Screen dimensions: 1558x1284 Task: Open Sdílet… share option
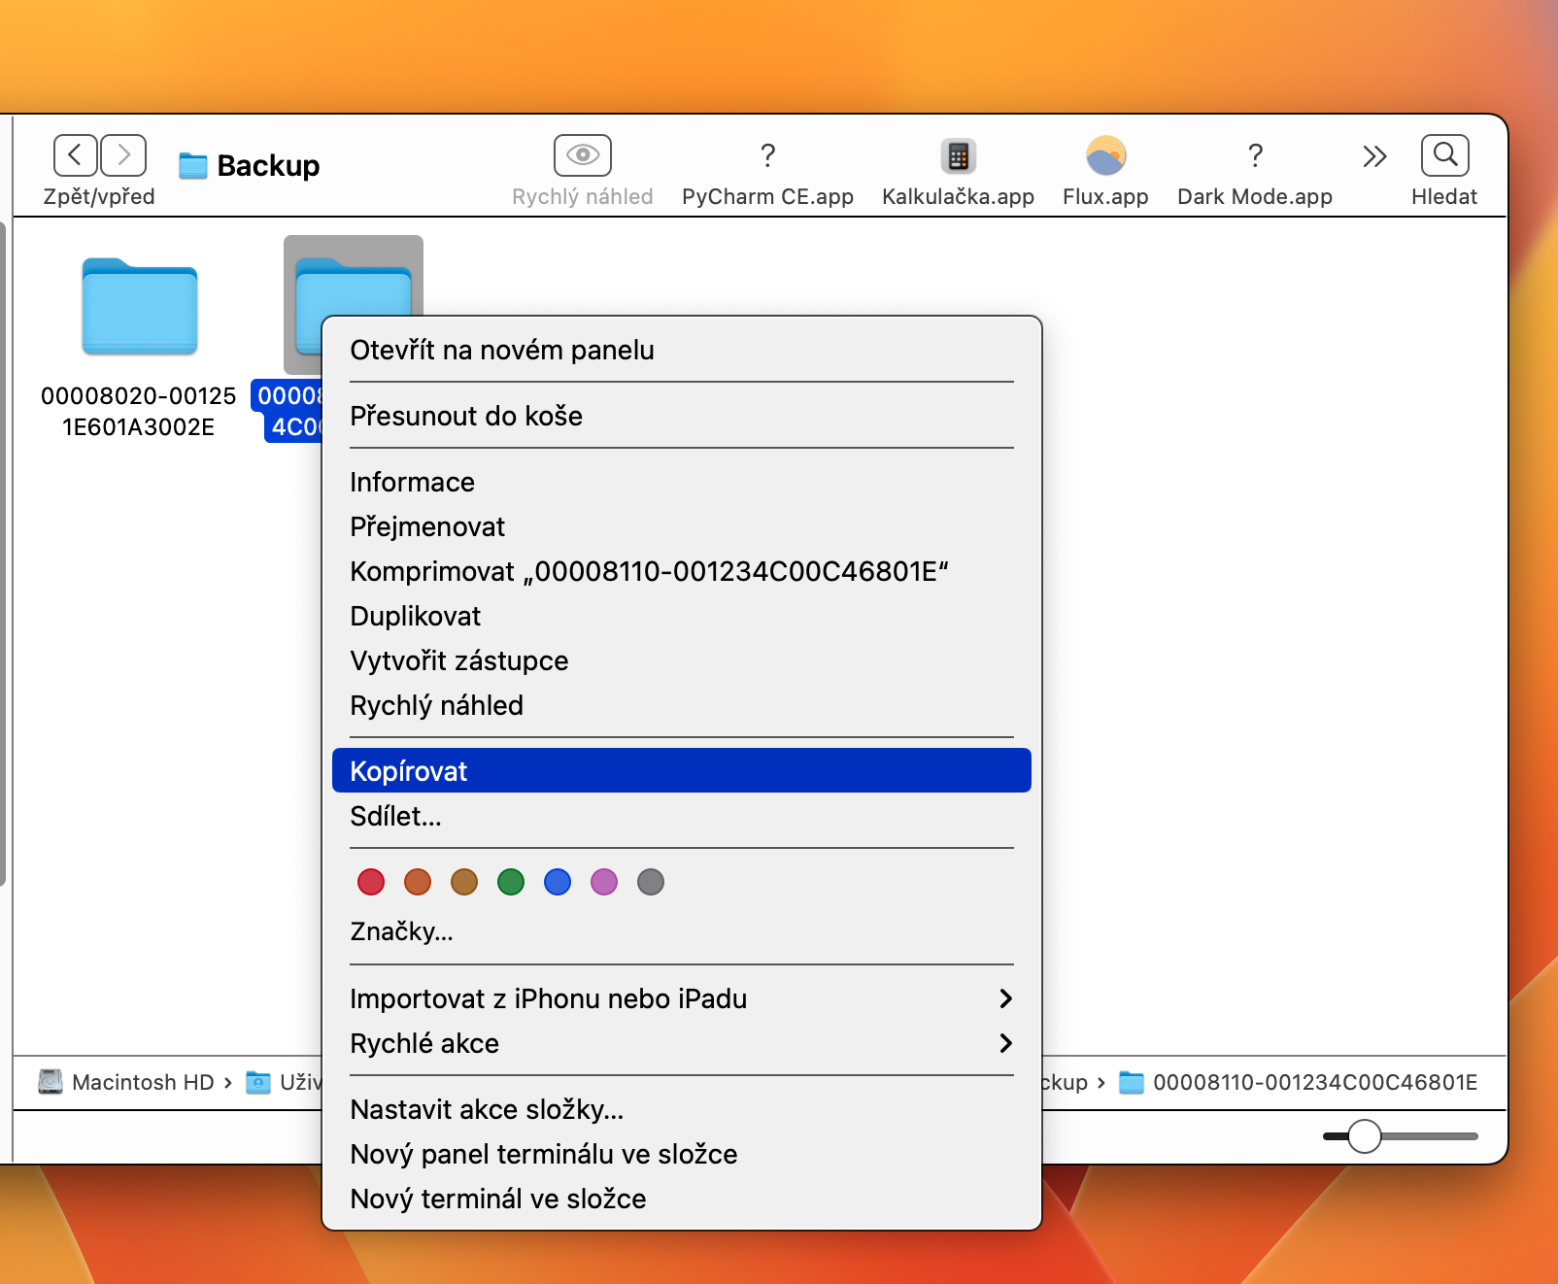point(682,816)
